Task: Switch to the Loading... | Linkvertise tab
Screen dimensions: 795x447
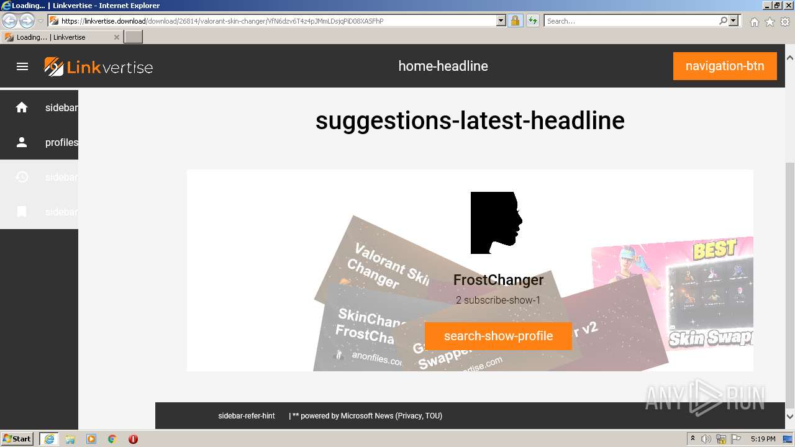Action: 62,37
